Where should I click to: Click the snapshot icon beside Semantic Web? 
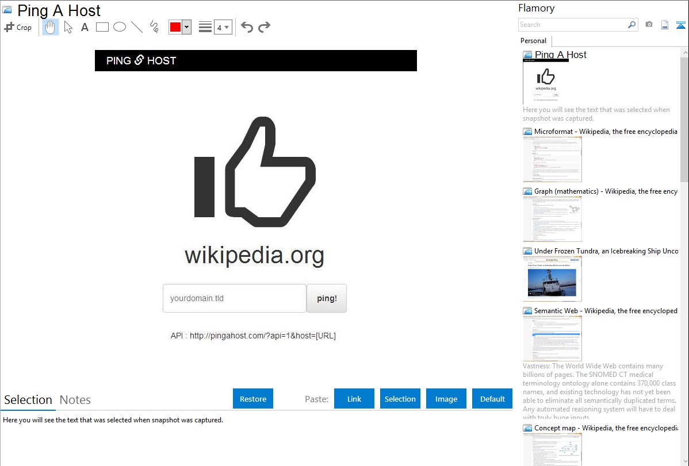coord(528,311)
